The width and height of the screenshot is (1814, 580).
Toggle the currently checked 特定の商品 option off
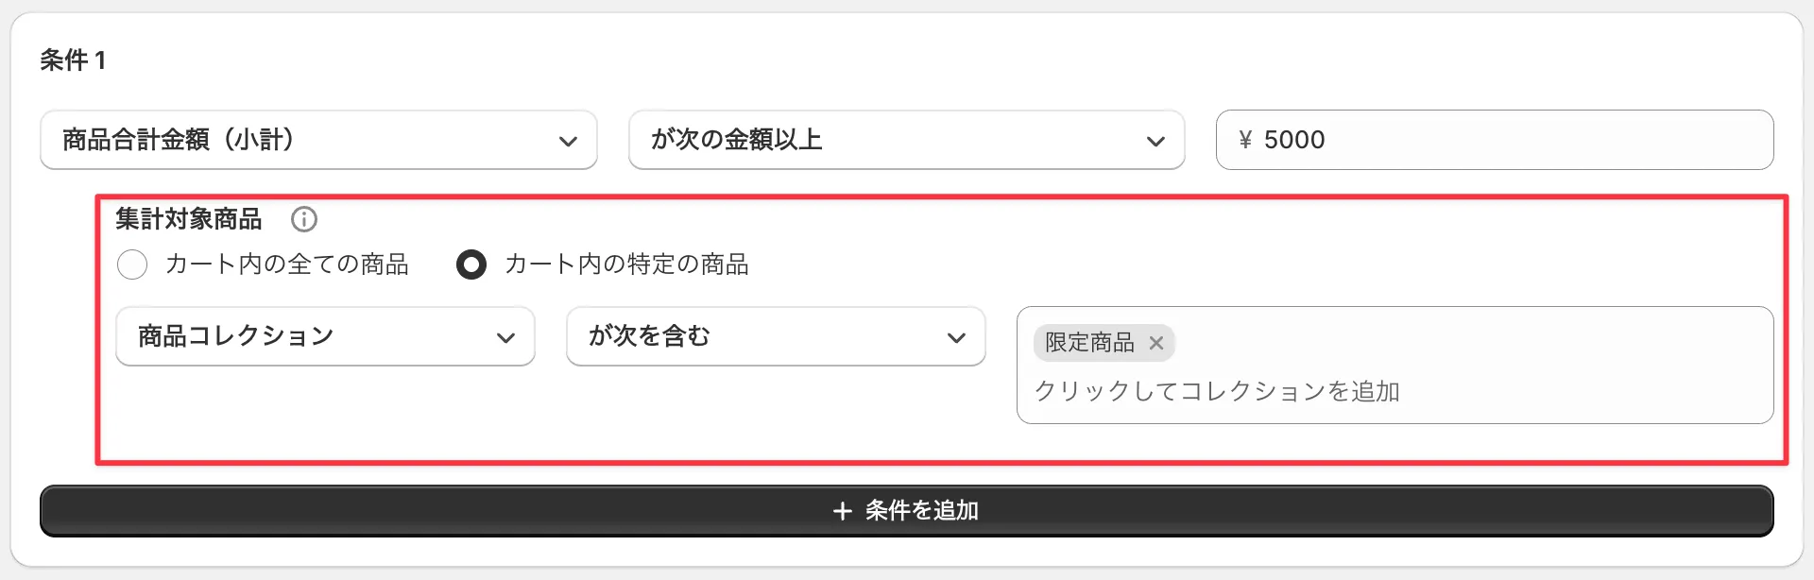point(471,264)
